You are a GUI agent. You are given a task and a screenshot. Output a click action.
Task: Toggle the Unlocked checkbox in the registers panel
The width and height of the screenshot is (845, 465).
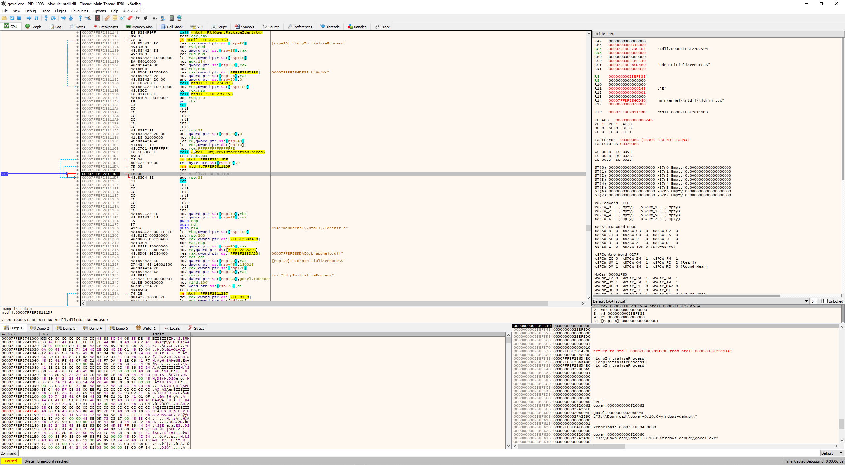click(x=825, y=301)
